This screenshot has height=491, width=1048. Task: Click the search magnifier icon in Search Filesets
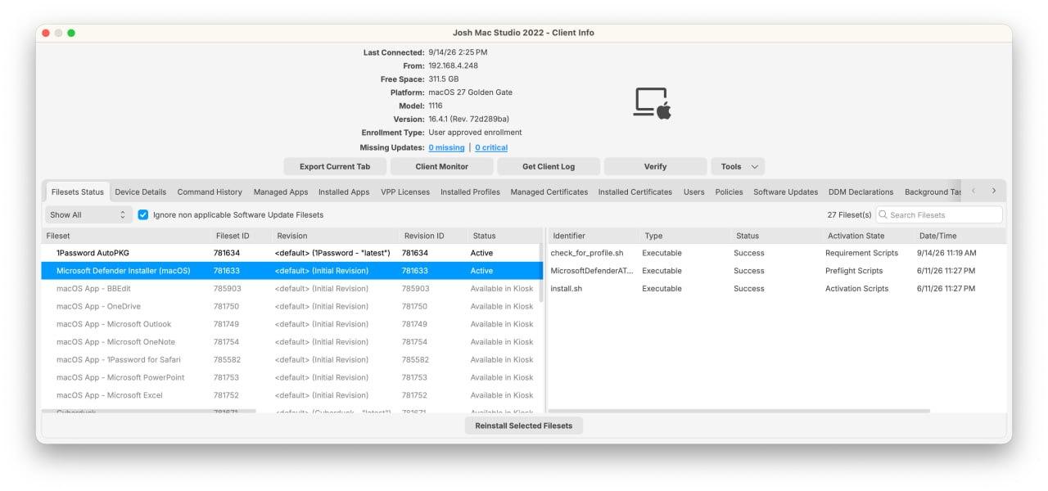click(883, 215)
